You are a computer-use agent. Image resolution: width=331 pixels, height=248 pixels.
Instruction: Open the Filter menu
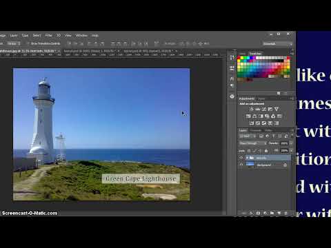coord(48,35)
